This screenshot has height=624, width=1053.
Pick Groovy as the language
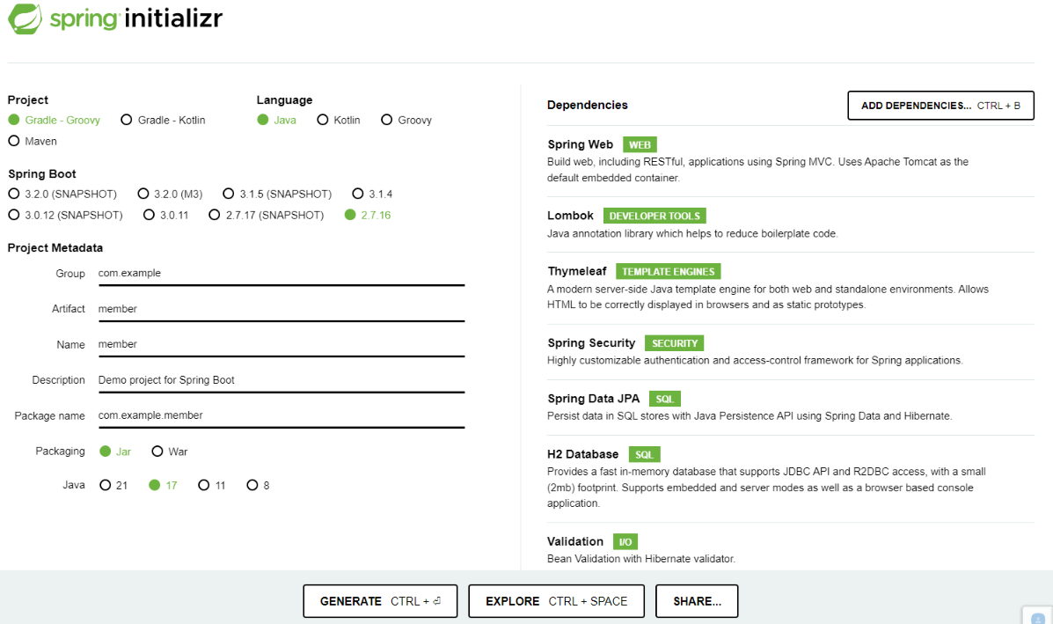tap(406, 121)
